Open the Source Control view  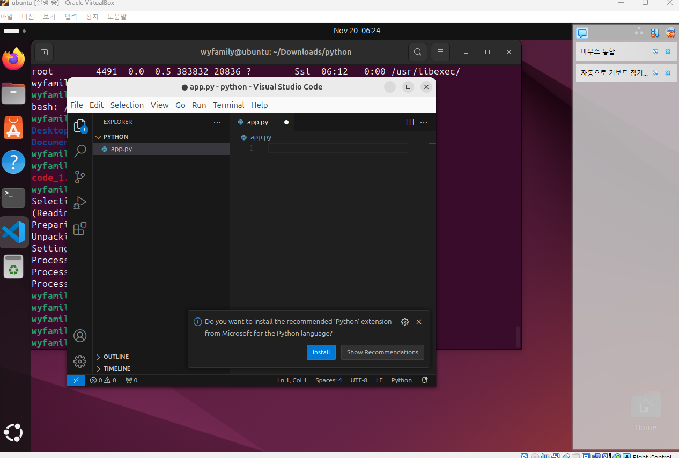(x=80, y=177)
